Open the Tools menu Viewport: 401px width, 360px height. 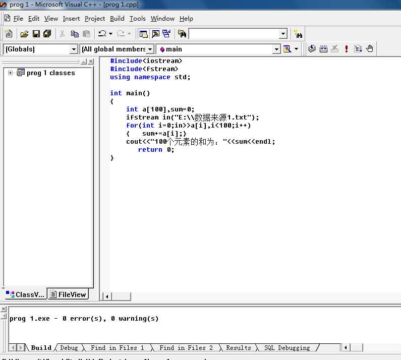tap(138, 19)
